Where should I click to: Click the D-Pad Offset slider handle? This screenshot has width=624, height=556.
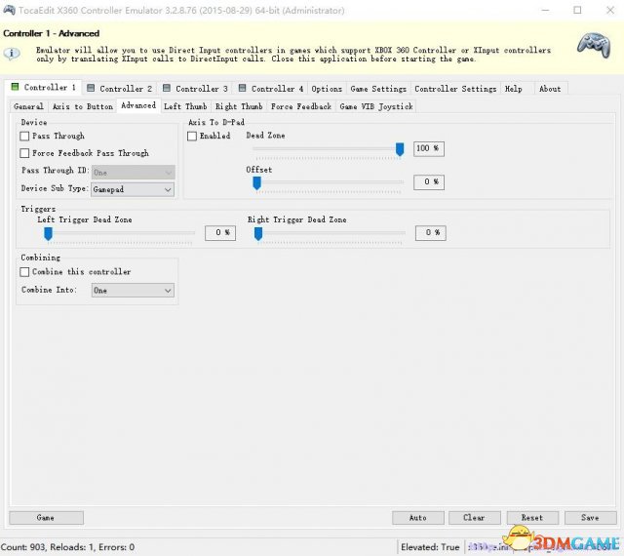pos(257,183)
